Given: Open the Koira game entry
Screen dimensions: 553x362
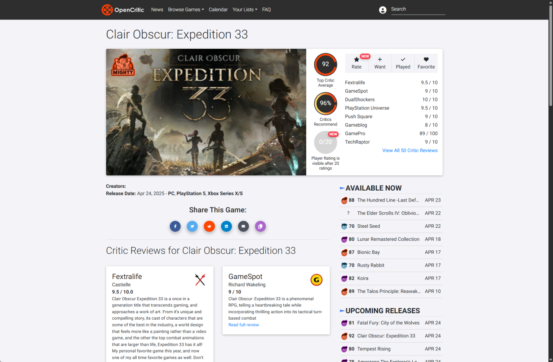Looking at the screenshot, I should pos(363,278).
